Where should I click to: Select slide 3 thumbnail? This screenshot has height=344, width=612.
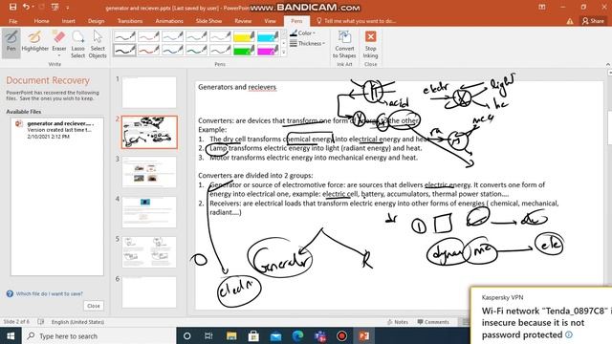[149, 172]
